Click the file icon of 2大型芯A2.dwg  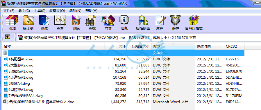click(6, 65)
